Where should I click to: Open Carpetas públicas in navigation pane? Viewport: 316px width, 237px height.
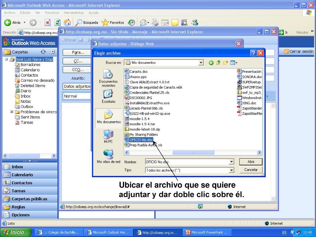(x=30, y=199)
